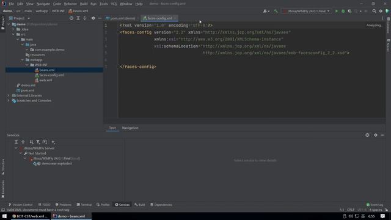The height and width of the screenshot is (220, 391).
Task: Build the project with the hammer icon
Action: [x=276, y=11]
